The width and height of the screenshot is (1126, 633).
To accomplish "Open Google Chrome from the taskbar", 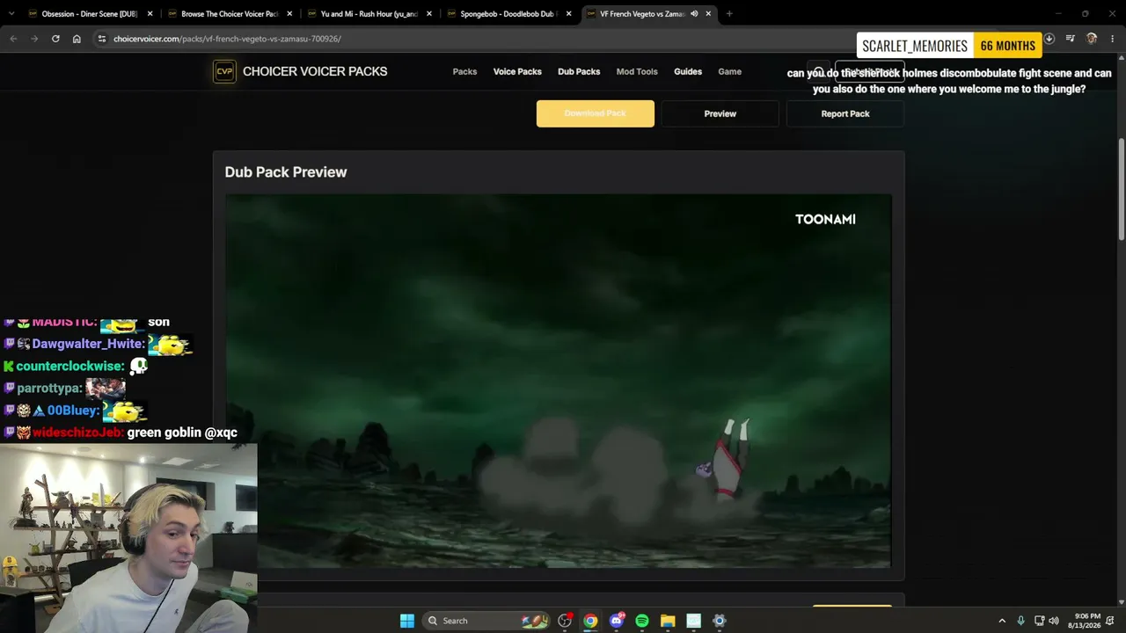I will coord(590,621).
